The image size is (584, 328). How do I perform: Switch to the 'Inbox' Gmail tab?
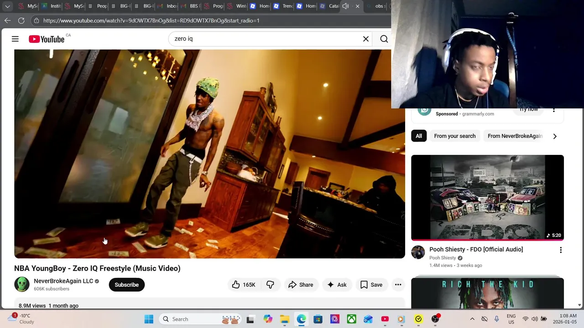pyautogui.click(x=167, y=6)
